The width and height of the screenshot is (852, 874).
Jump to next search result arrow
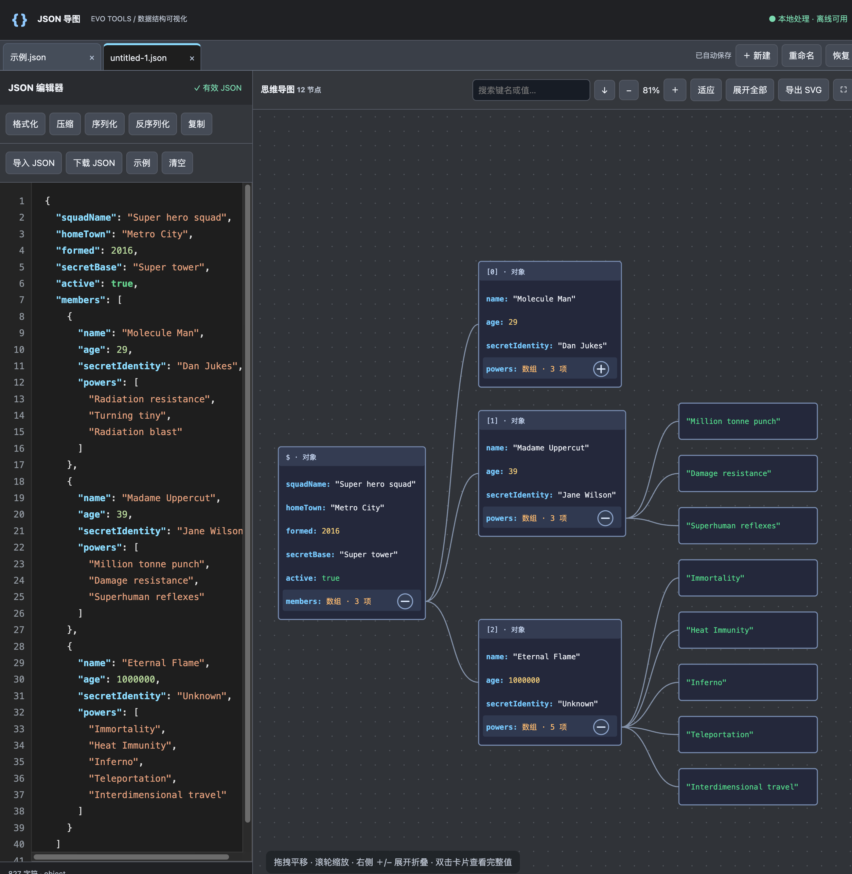click(x=605, y=90)
